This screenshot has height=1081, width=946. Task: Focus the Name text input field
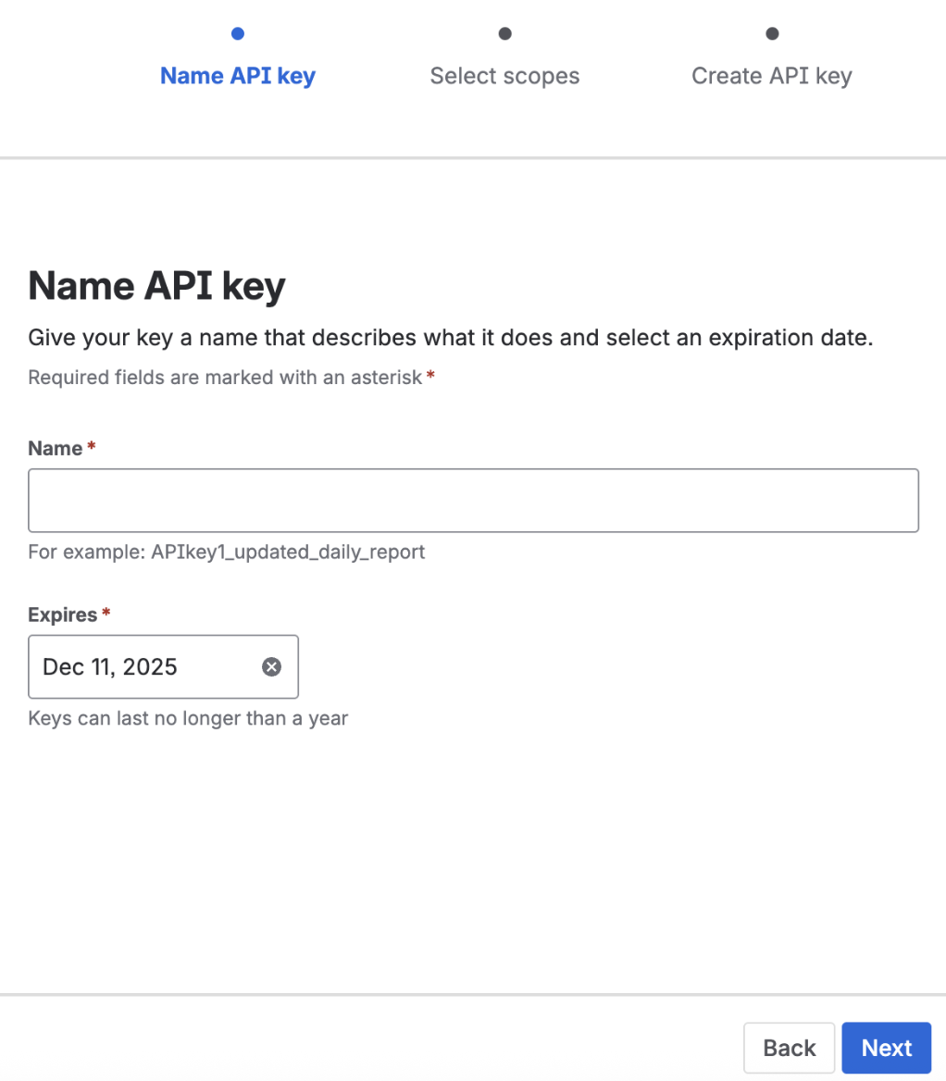pyautogui.click(x=473, y=501)
